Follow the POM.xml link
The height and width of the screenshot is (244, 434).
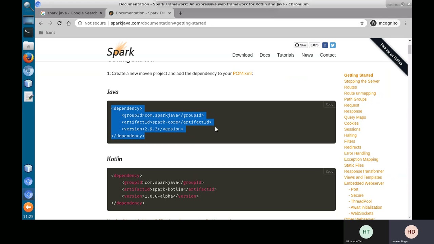click(x=242, y=73)
